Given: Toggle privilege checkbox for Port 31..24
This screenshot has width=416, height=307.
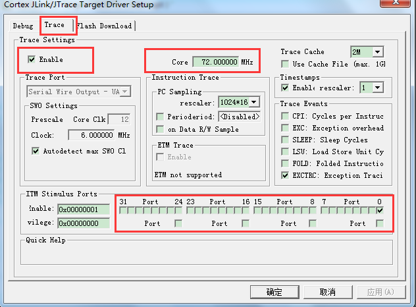Looking at the screenshot, I should point(178,223).
